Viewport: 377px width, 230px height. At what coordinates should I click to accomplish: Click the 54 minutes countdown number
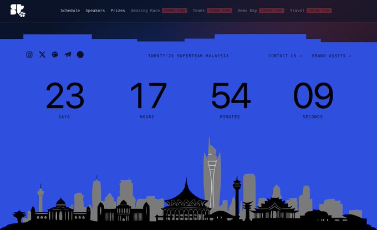pyautogui.click(x=231, y=95)
